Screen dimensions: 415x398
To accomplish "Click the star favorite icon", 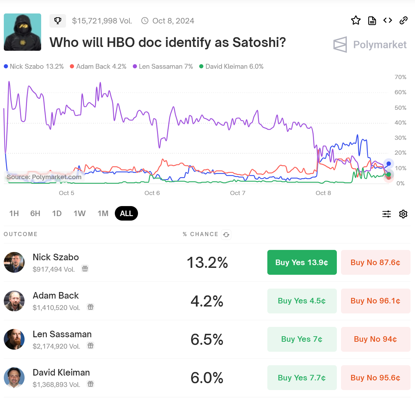I will (356, 21).
